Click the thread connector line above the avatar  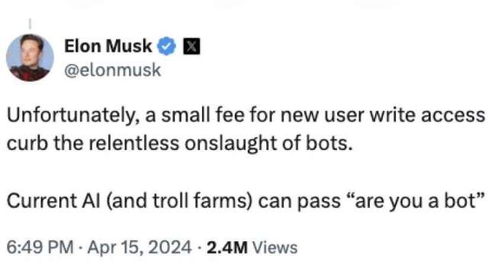30,24
